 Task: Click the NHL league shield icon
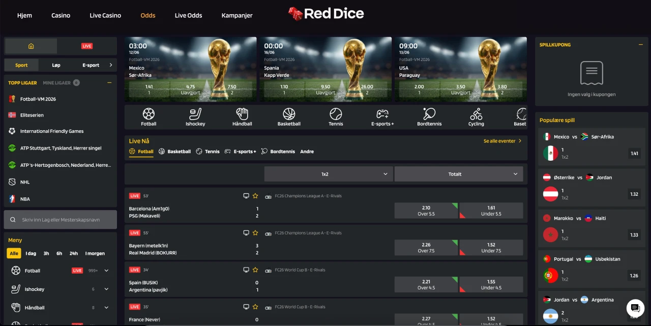point(12,182)
